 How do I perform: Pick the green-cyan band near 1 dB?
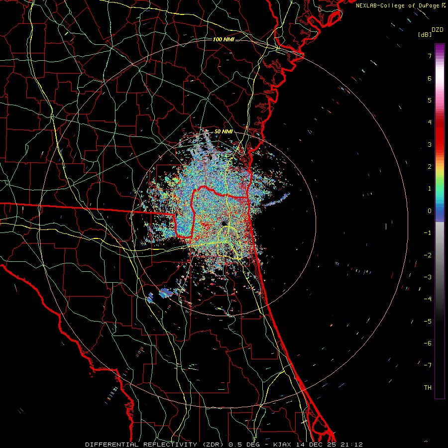[x=440, y=189]
